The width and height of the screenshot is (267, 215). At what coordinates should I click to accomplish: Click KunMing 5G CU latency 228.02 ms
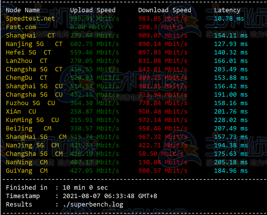pyautogui.click(x=231, y=120)
